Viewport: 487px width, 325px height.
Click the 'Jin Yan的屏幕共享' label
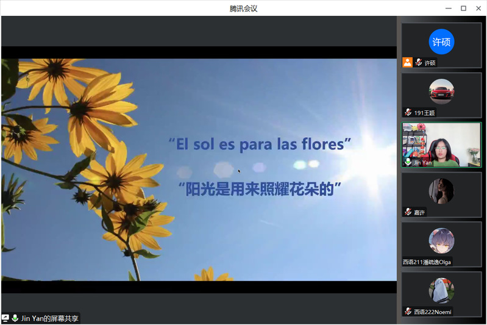[x=49, y=318]
